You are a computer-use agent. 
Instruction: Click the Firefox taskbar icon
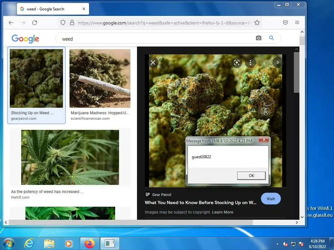[x=89, y=243]
